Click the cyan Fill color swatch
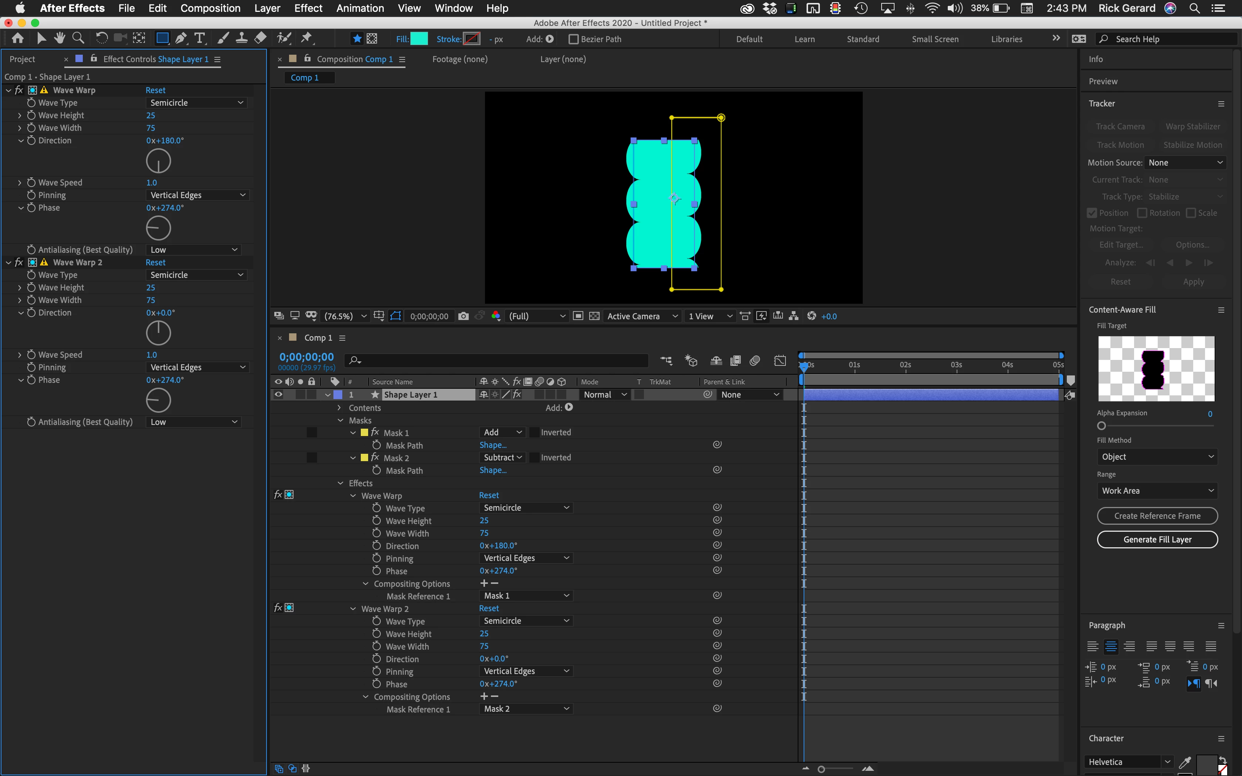Screen dimensions: 1242x776 [419, 39]
